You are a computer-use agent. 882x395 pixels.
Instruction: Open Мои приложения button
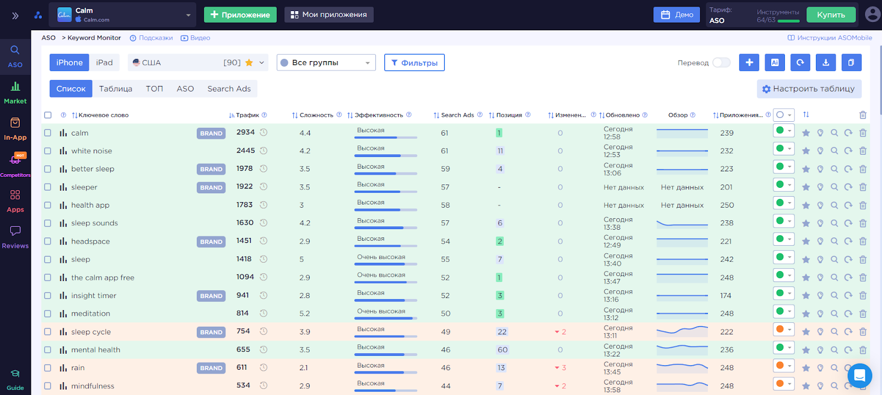pyautogui.click(x=329, y=15)
